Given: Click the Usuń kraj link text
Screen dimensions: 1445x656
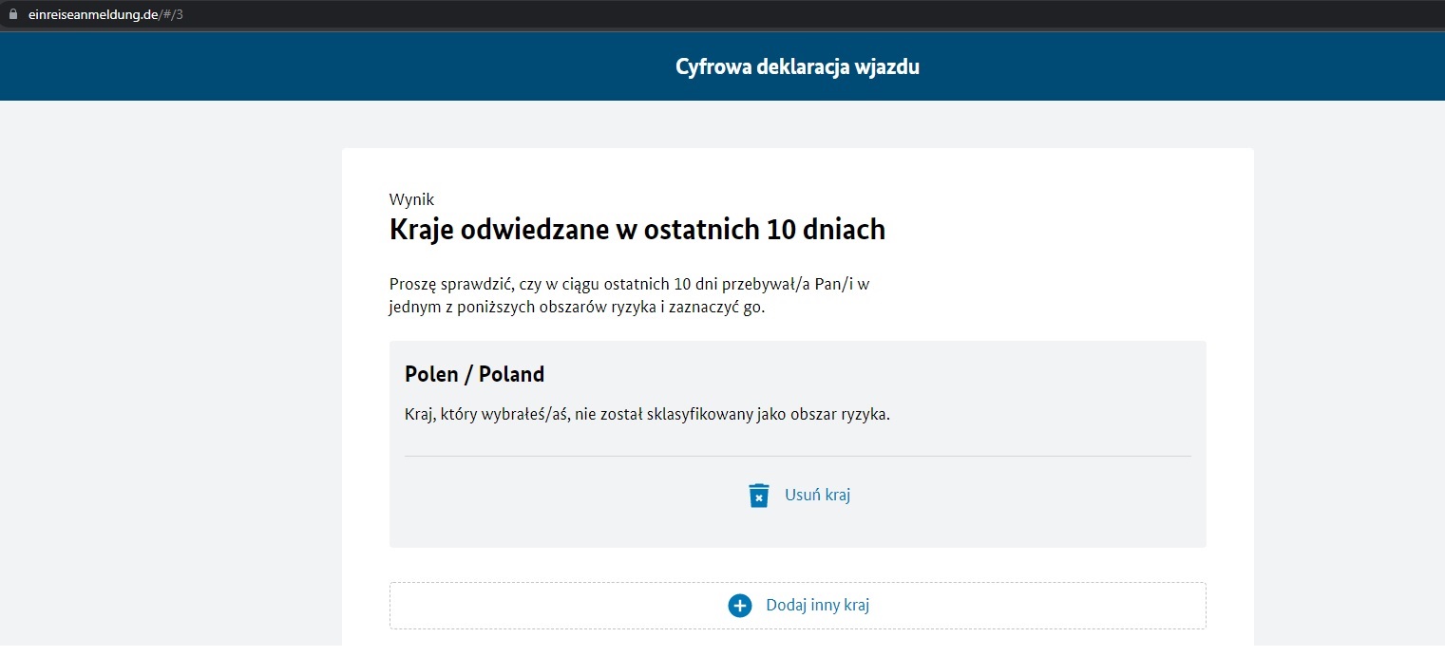Looking at the screenshot, I should [817, 495].
